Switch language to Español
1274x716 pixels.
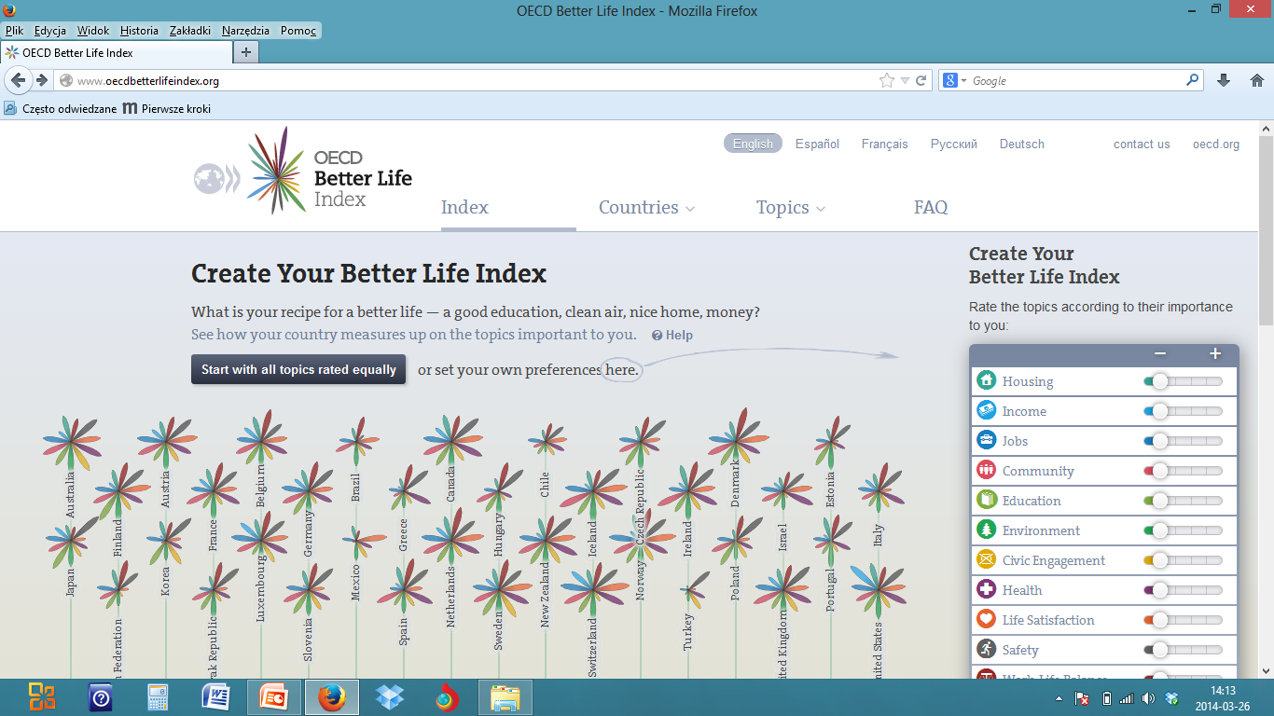[817, 144]
